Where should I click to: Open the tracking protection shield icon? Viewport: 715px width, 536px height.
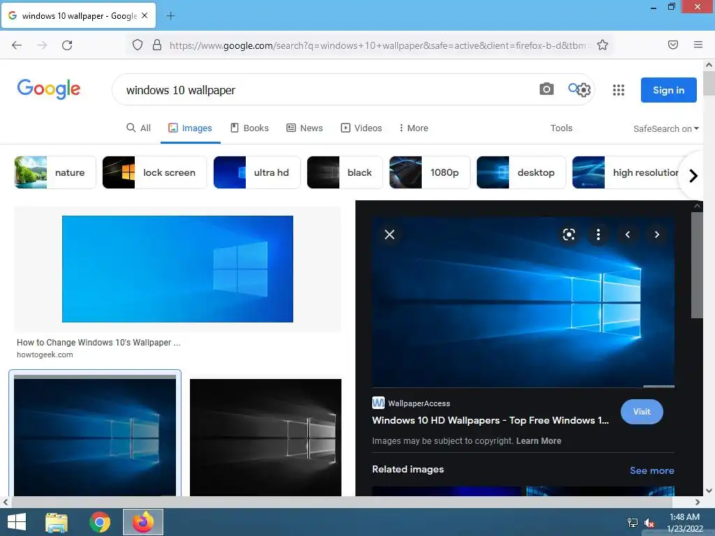138,45
